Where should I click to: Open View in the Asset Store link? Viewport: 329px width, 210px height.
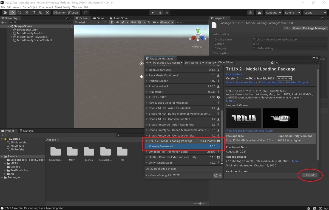(x=240, y=83)
